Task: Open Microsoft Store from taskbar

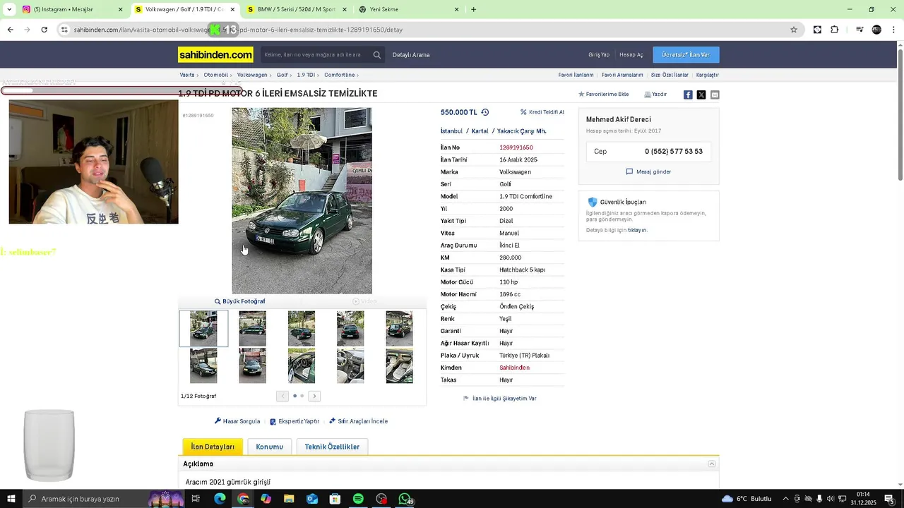Action: 335,499
